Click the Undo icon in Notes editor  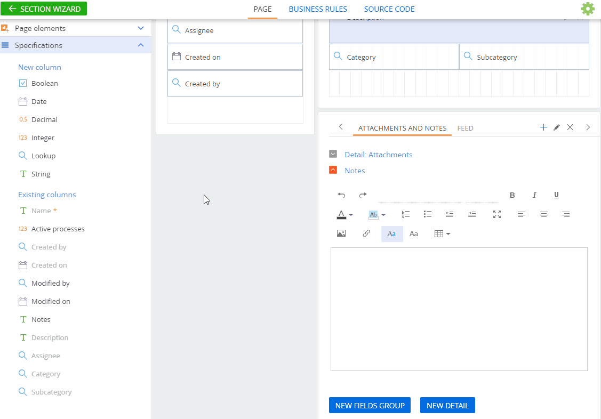click(341, 195)
